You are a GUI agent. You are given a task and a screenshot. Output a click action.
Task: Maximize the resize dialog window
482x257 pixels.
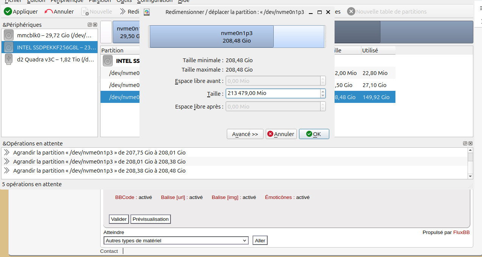(x=319, y=12)
